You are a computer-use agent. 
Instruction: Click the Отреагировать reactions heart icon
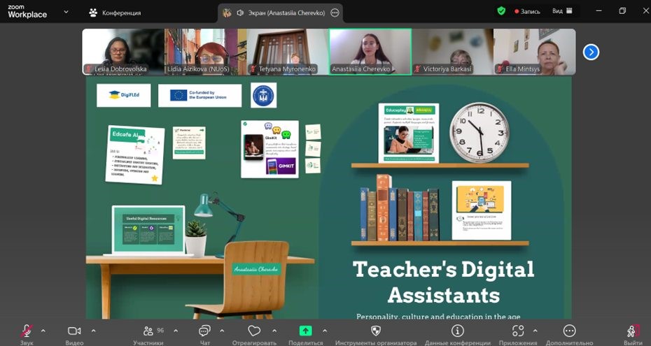(x=254, y=331)
